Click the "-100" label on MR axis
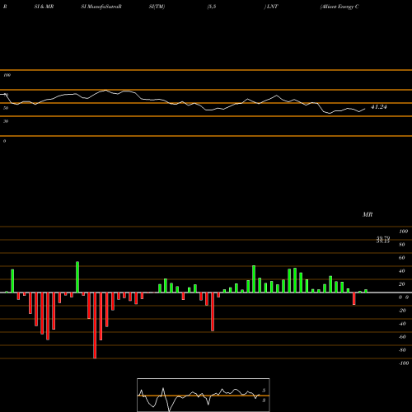This screenshot has height=412, width=412. [x=404, y=363]
